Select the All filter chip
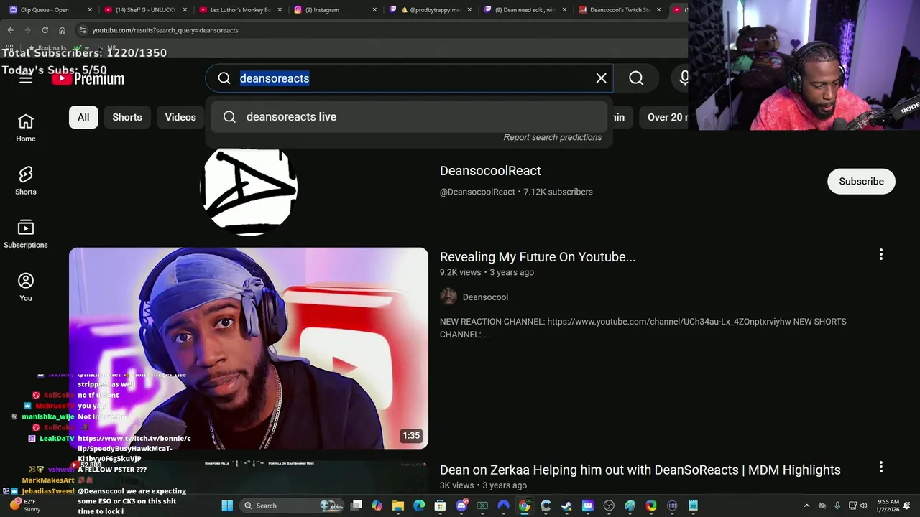 pyautogui.click(x=83, y=117)
